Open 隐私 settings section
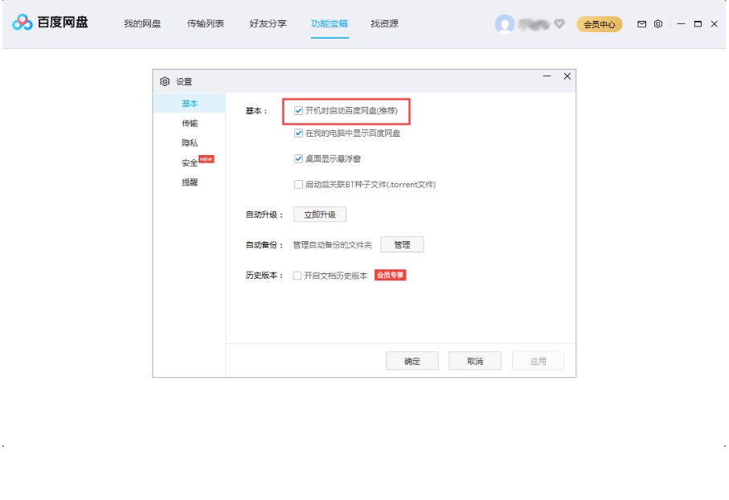 click(x=190, y=143)
